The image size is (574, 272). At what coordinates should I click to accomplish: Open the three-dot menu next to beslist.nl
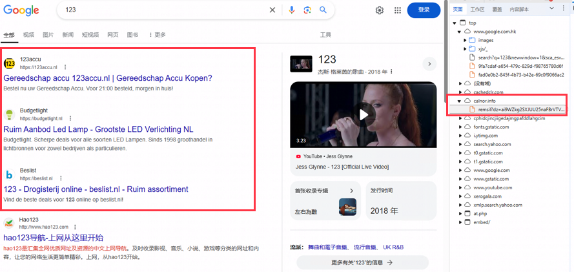pyautogui.click(x=61, y=178)
